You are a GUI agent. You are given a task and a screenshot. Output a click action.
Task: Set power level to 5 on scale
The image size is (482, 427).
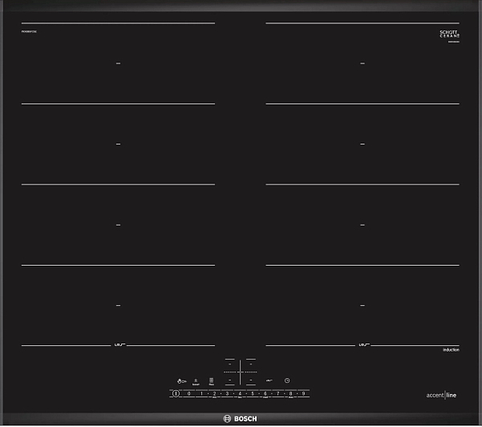[253, 394]
